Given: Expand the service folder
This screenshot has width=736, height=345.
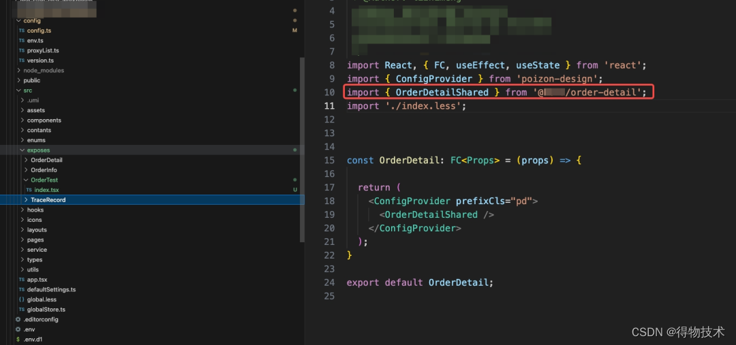Looking at the screenshot, I should (22, 250).
